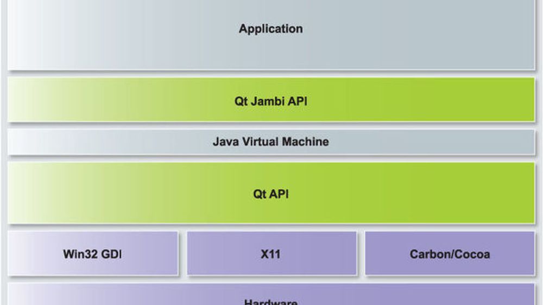Click the Hardware layer at the bottom
This screenshot has height=305, width=543.
click(271, 294)
